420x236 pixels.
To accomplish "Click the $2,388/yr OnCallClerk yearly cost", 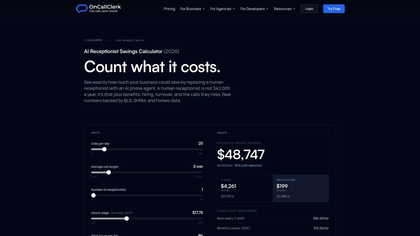I will (x=283, y=196).
